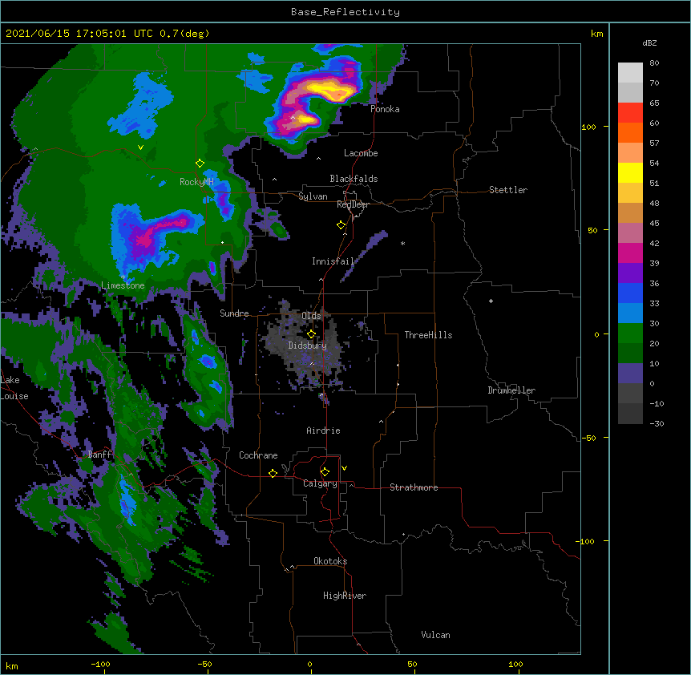Click the Ponoka city label

385,109
